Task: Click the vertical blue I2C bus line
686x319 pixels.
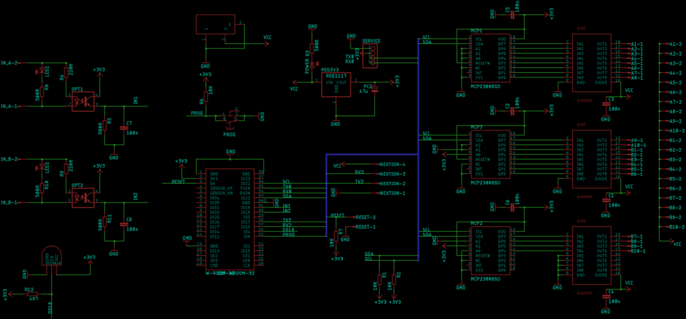Action: pyautogui.click(x=418, y=151)
